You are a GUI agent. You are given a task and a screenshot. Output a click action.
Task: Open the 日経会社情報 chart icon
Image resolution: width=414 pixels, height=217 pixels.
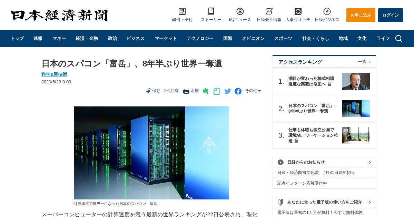269,11
